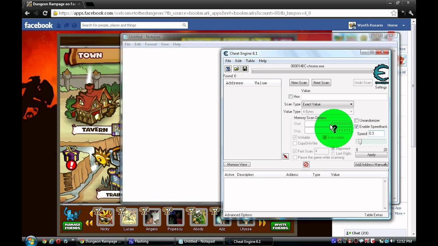Viewport: 438px width, 246px height.
Task: Reload the Chrome page
Action: pos(45,13)
